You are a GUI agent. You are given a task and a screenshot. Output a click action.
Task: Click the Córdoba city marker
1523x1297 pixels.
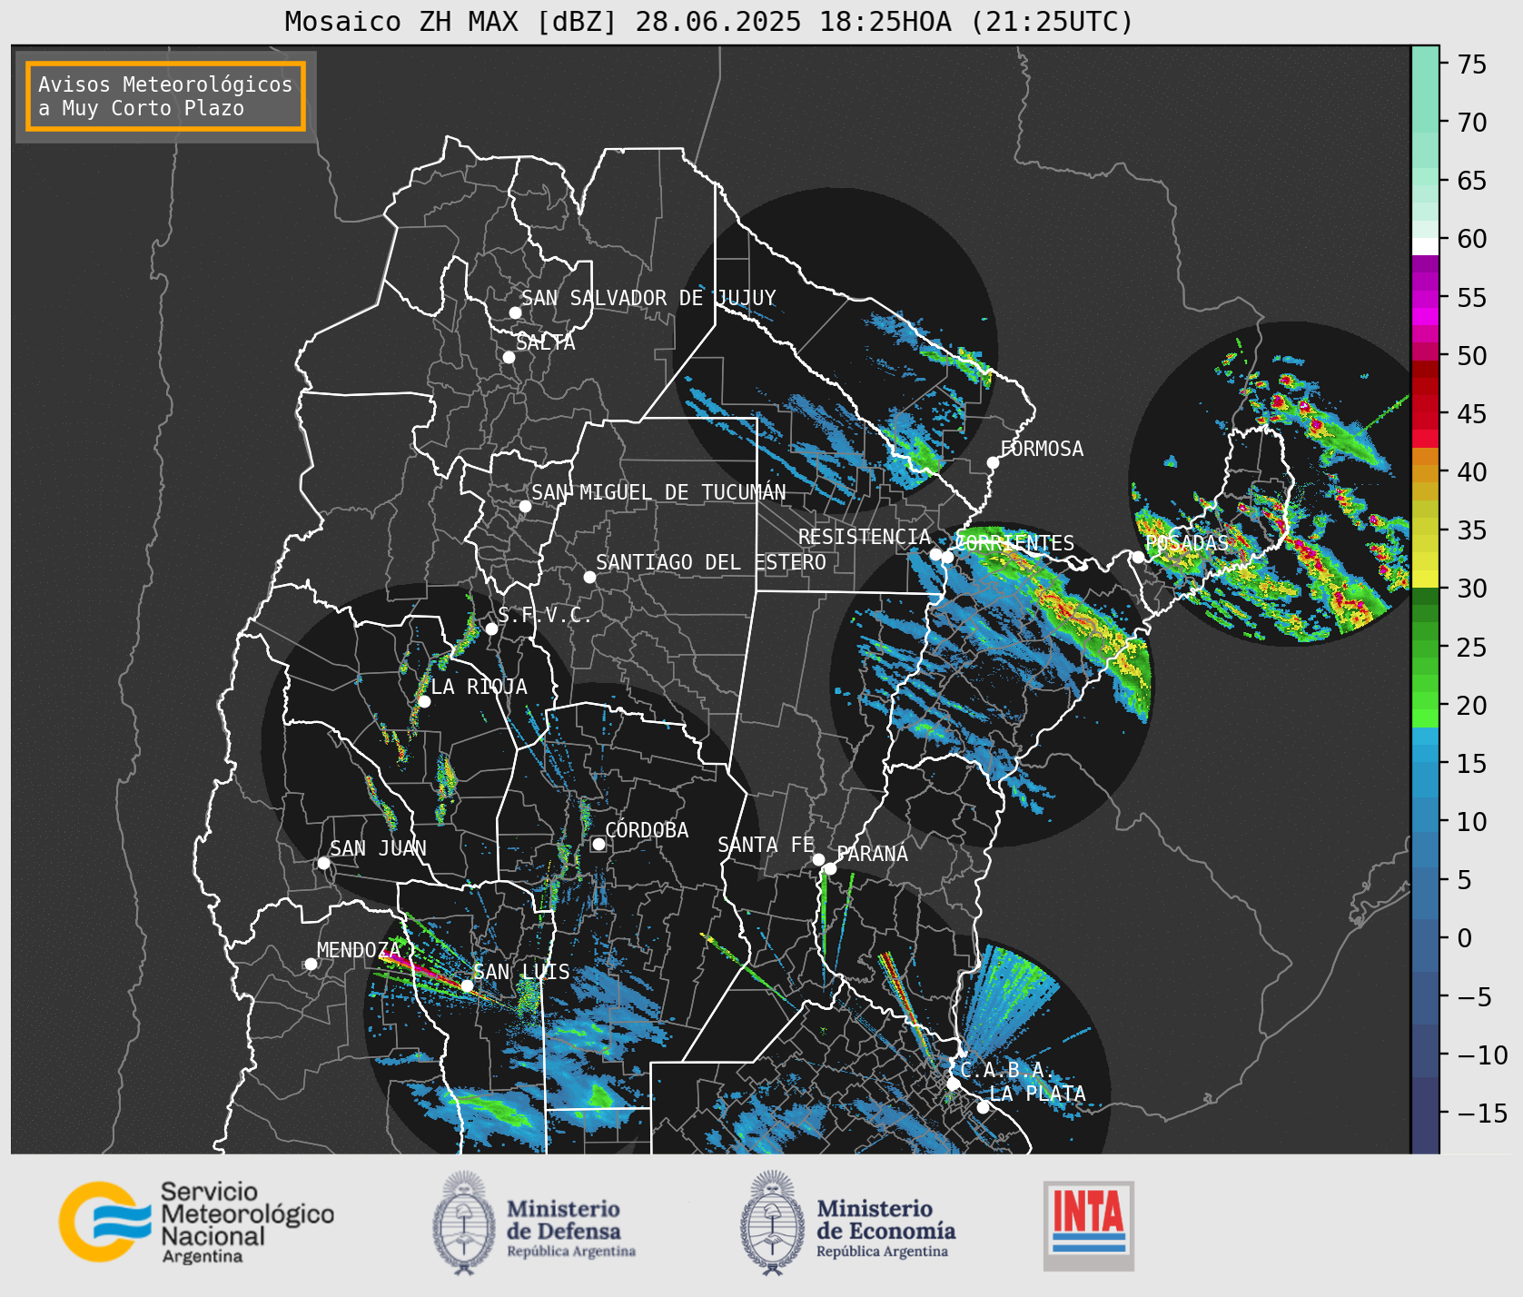(x=598, y=844)
